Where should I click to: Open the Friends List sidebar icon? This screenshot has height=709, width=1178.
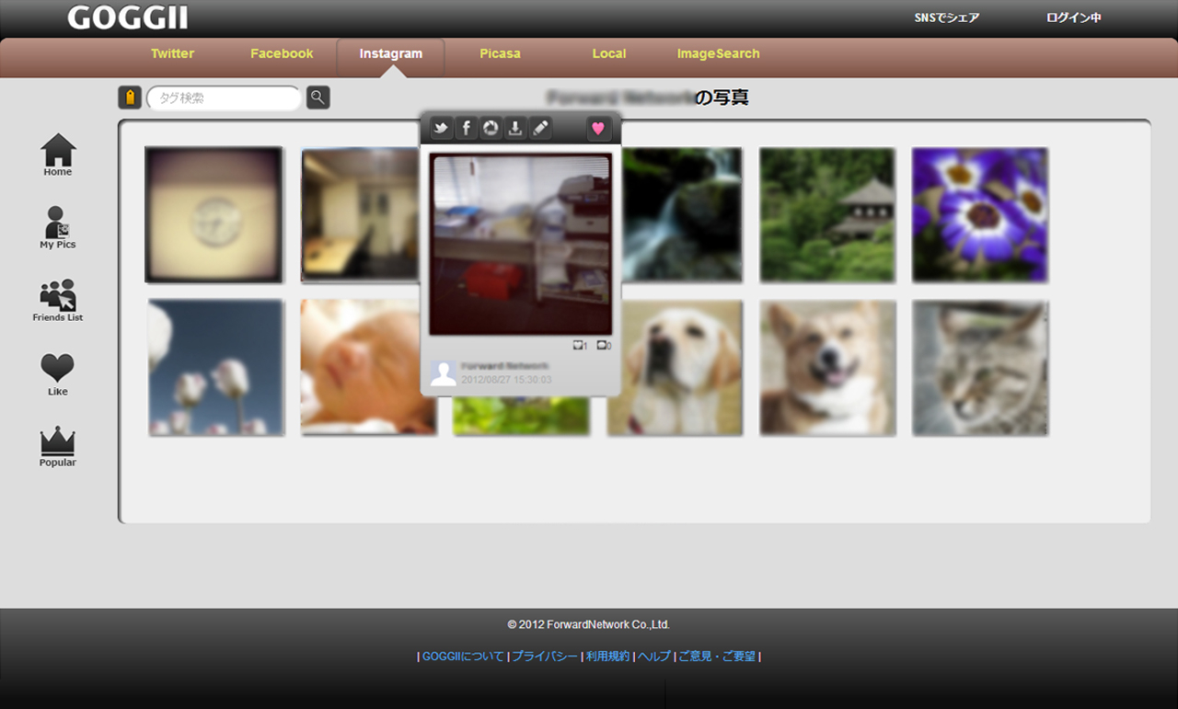[58, 301]
